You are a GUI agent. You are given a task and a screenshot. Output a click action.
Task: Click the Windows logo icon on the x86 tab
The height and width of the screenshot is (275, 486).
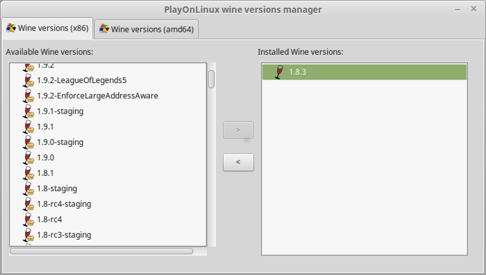coord(11,28)
